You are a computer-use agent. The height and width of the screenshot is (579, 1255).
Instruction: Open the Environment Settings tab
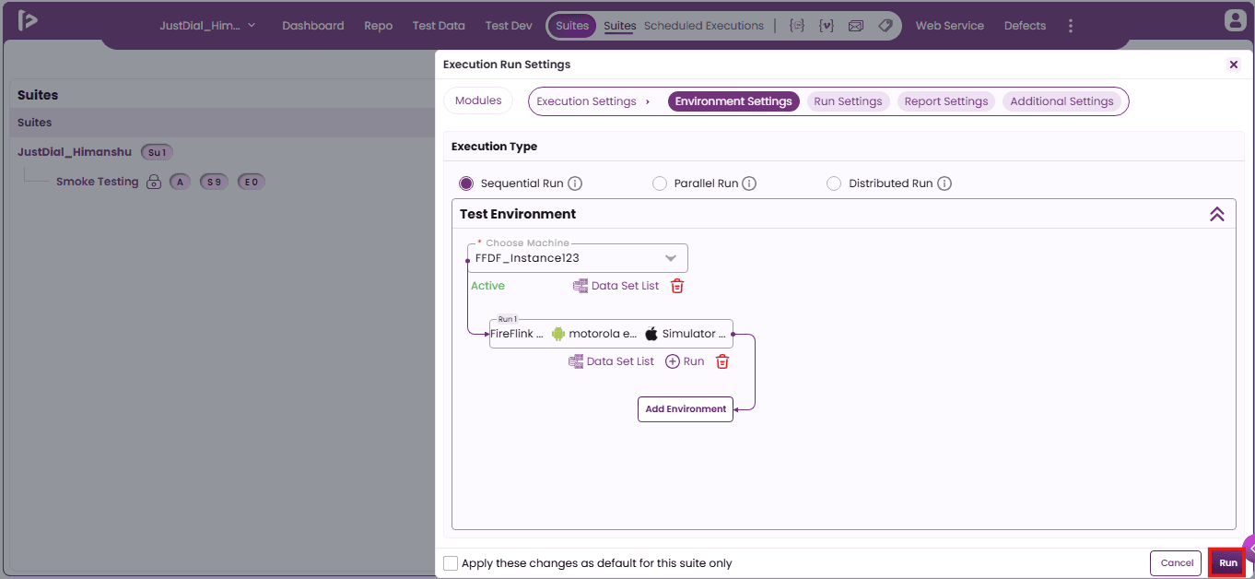pyautogui.click(x=733, y=101)
